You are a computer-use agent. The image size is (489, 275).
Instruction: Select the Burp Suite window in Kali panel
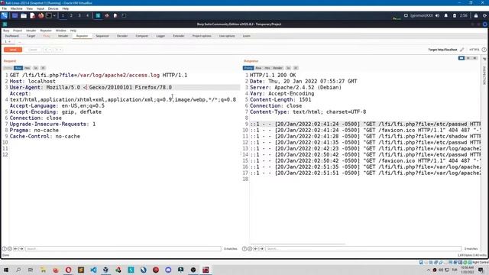(x=98, y=15)
